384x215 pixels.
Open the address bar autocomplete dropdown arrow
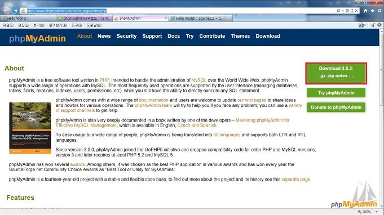point(343,11)
